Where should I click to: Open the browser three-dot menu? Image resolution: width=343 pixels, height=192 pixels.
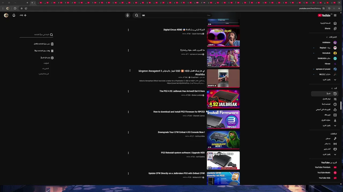[3, 8]
